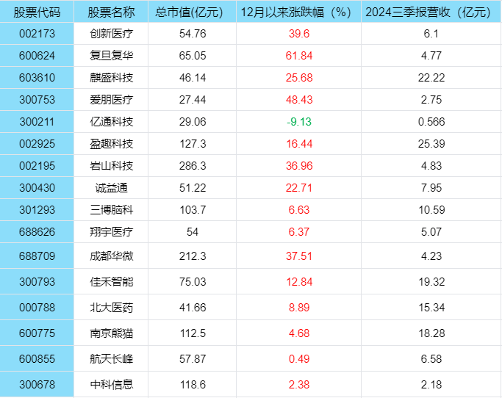Select stock name 爱朋医疗
Viewport: 502px width, 398px height.
pyautogui.click(x=111, y=100)
